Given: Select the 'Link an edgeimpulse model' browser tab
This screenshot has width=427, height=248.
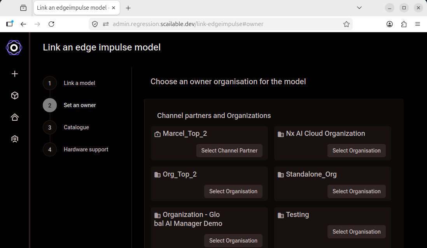Looking at the screenshot, I should tap(77, 8).
